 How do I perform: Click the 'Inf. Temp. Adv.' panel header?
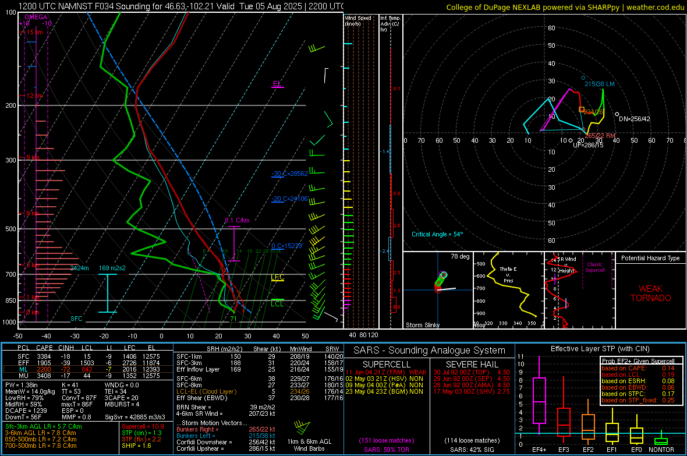(x=390, y=23)
